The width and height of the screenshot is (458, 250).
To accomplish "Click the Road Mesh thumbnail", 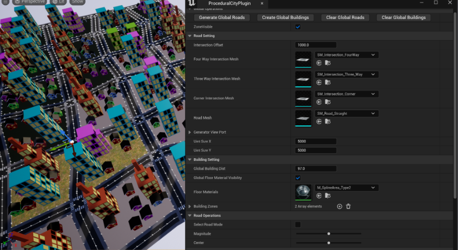I will [x=303, y=118].
